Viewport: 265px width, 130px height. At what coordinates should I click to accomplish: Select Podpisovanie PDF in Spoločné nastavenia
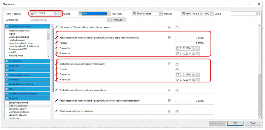pyautogui.click(x=18, y=49)
